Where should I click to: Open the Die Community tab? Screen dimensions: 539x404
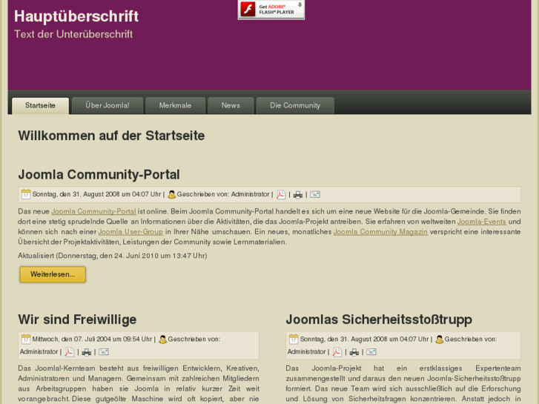click(x=295, y=105)
